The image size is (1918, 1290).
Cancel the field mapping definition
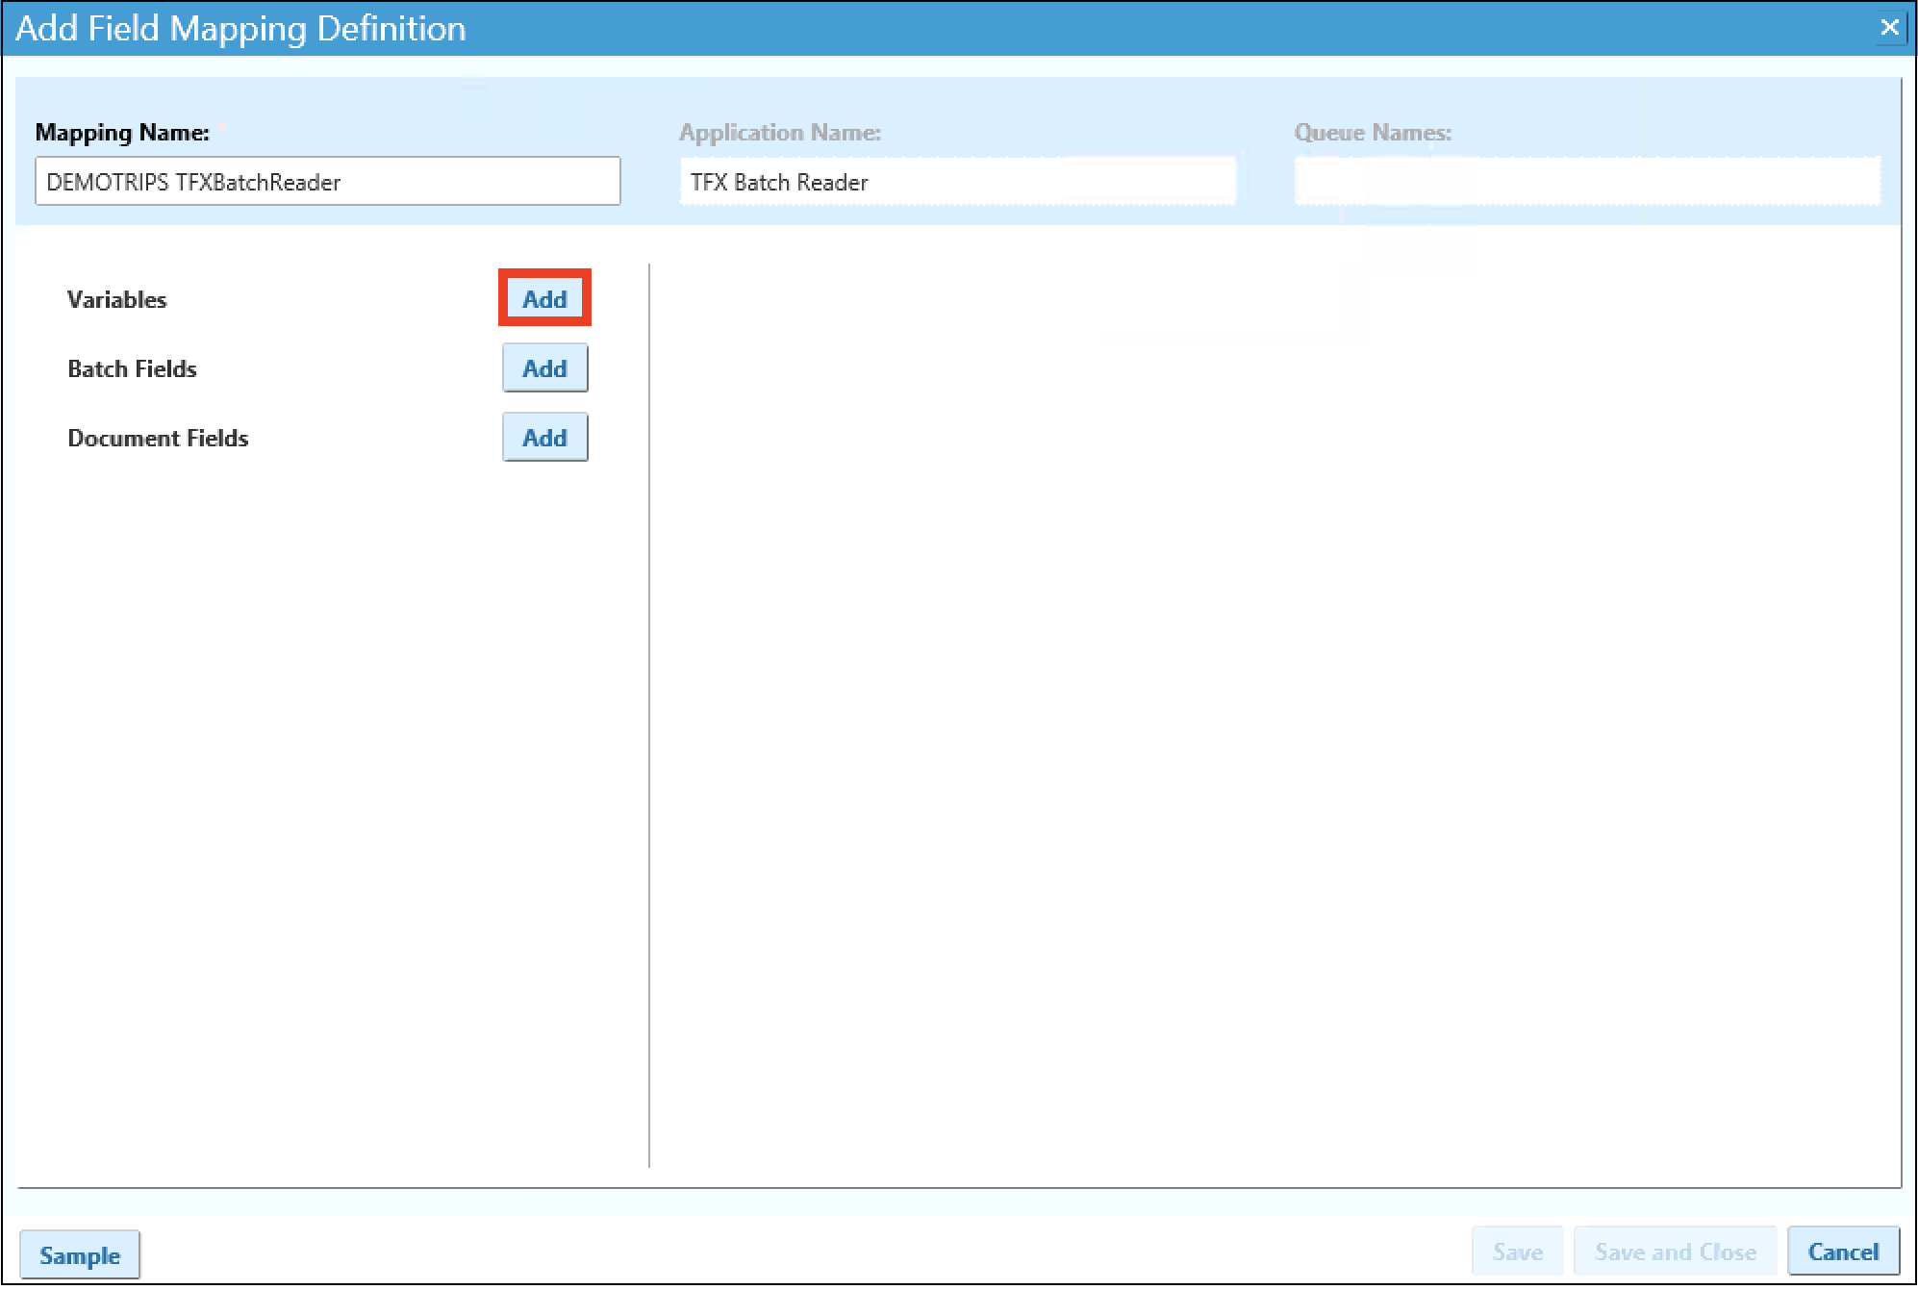(x=1842, y=1252)
